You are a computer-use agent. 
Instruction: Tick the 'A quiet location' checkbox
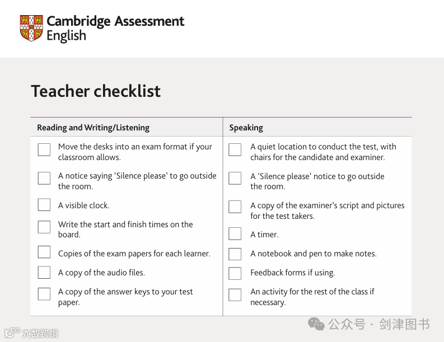235,149
